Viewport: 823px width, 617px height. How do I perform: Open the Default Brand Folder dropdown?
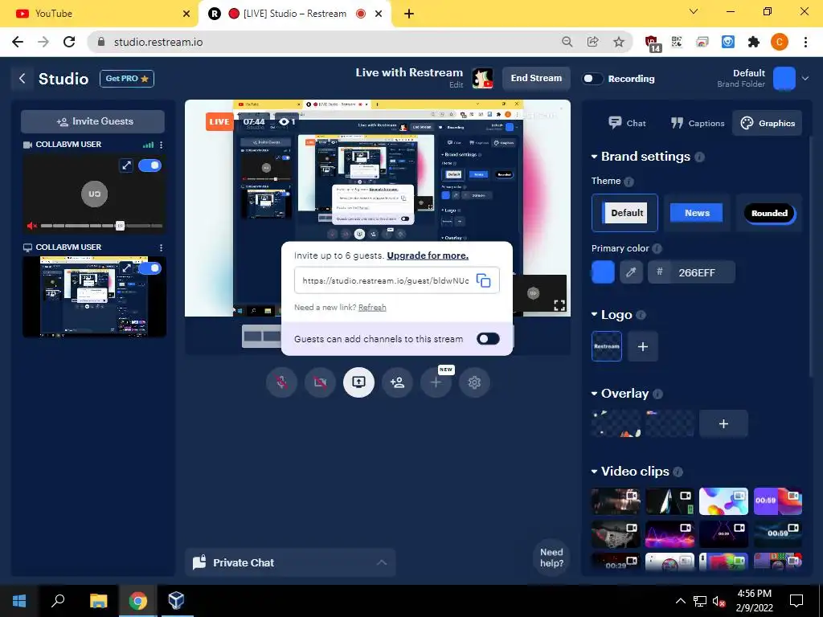805,79
